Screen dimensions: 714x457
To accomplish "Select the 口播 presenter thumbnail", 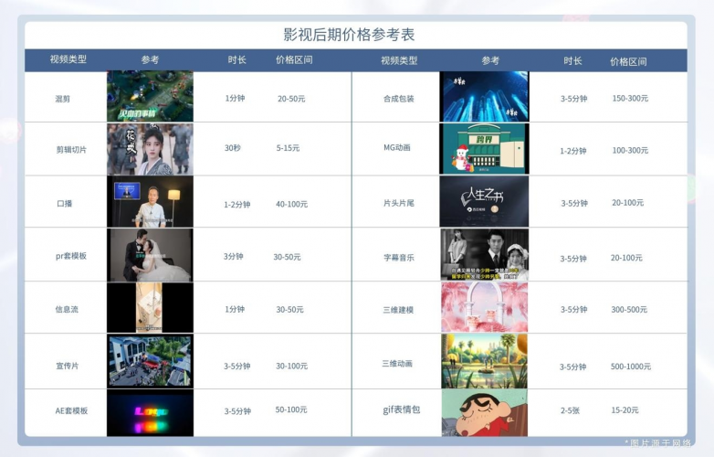I will tap(150, 202).
